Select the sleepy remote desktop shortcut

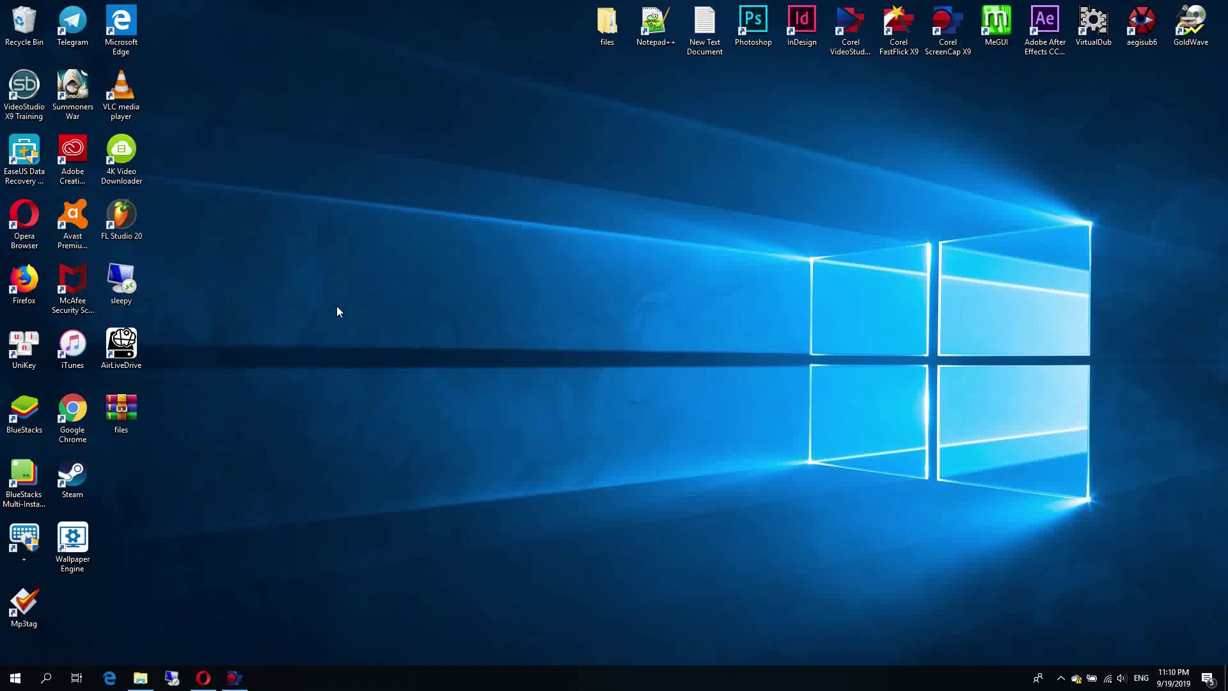121,284
